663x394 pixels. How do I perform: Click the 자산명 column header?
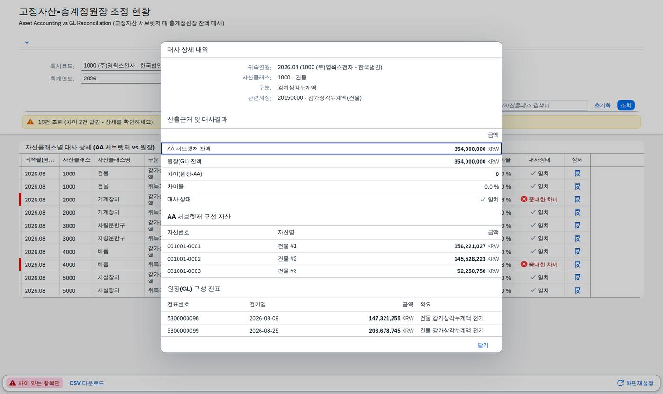286,232
